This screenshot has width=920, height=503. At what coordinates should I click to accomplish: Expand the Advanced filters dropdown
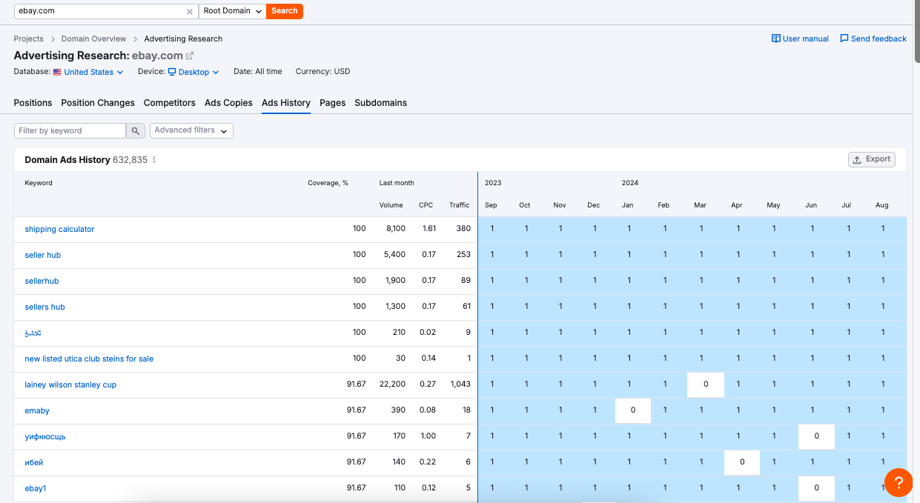coord(191,130)
